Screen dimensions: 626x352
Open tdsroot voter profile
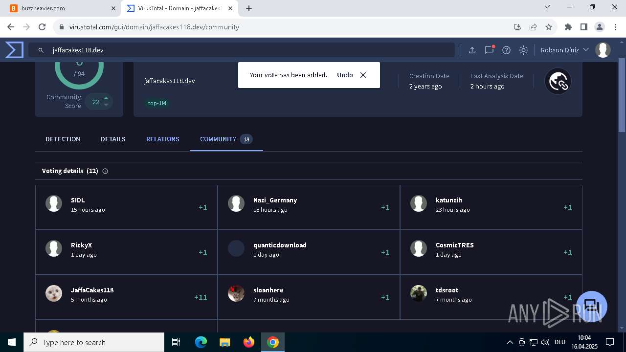point(447,290)
